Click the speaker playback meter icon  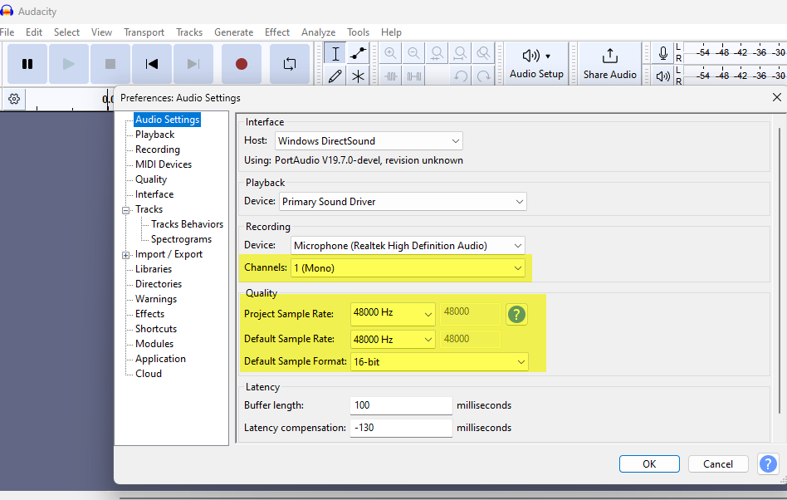[663, 76]
